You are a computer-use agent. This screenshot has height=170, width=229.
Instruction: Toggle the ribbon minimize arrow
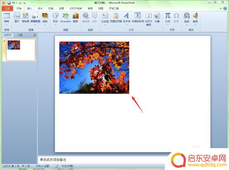click(x=221, y=9)
